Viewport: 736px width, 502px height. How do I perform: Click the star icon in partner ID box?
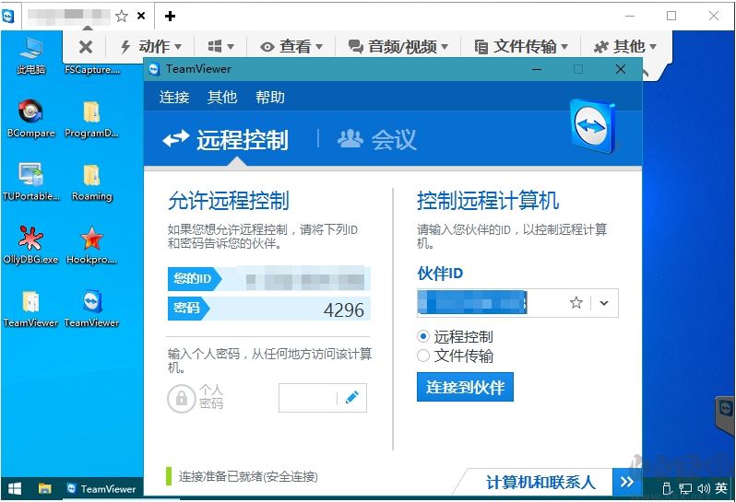[x=576, y=303]
